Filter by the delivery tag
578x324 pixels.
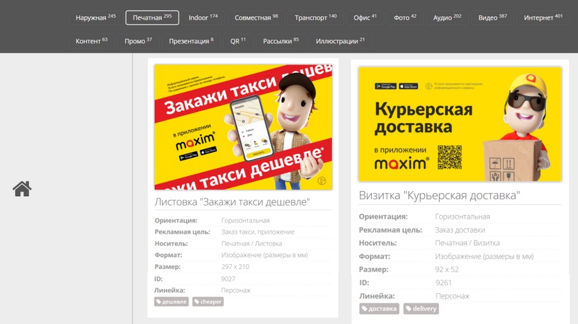(421, 309)
